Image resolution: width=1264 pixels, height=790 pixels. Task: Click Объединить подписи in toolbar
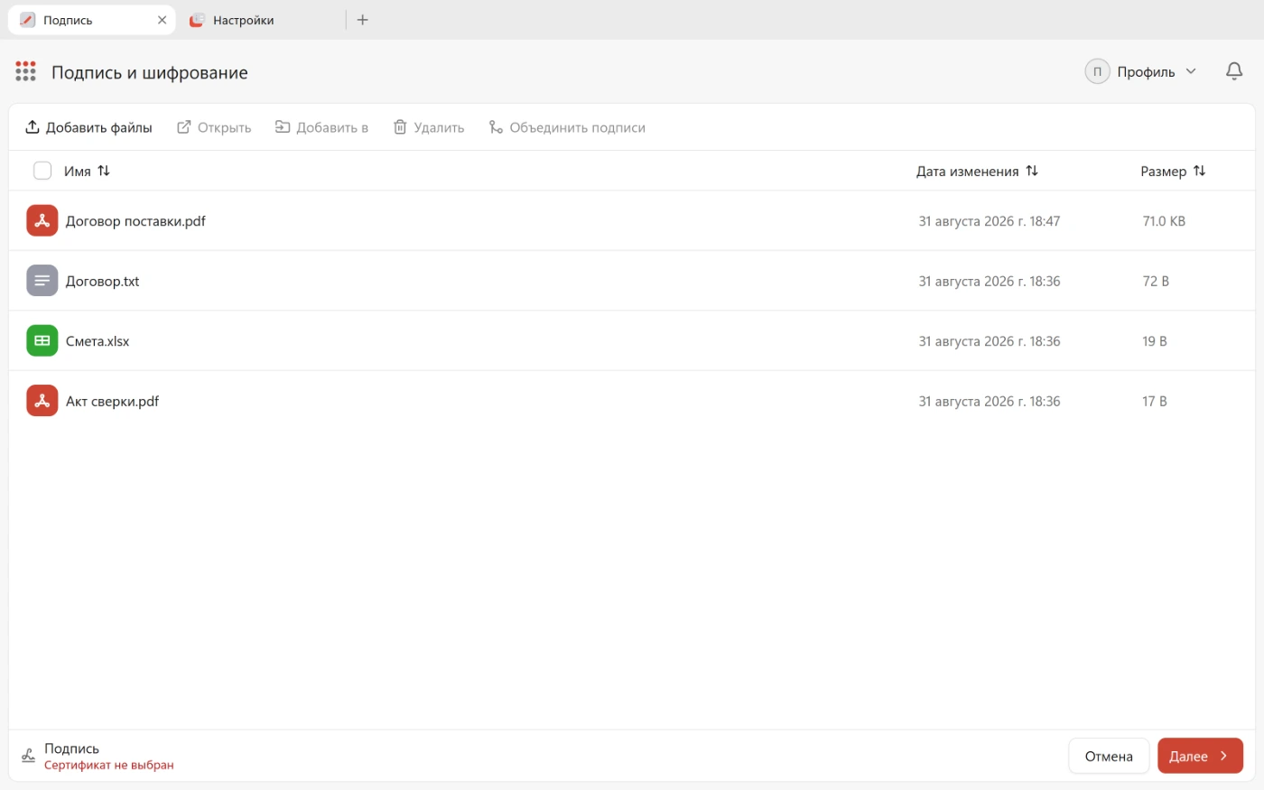coord(567,127)
